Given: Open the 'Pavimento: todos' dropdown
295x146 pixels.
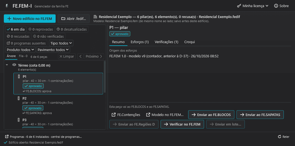Looking at the screenshot, I should pos(53,50).
